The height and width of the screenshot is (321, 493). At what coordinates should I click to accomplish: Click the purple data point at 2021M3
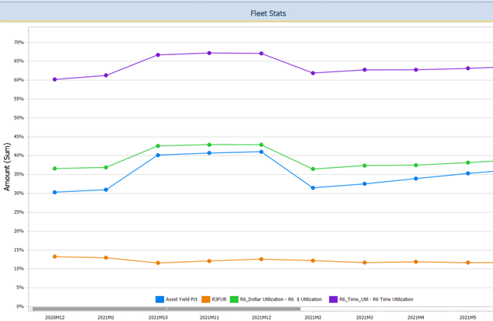pos(365,70)
